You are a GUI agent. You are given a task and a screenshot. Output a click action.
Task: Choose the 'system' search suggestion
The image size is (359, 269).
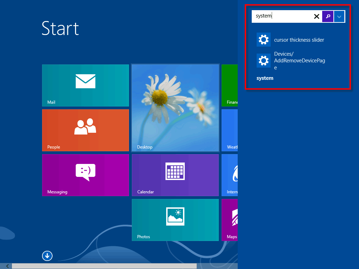(x=265, y=78)
